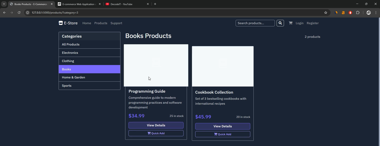Select Sports category
The image size is (380, 146).
pyautogui.click(x=89, y=86)
